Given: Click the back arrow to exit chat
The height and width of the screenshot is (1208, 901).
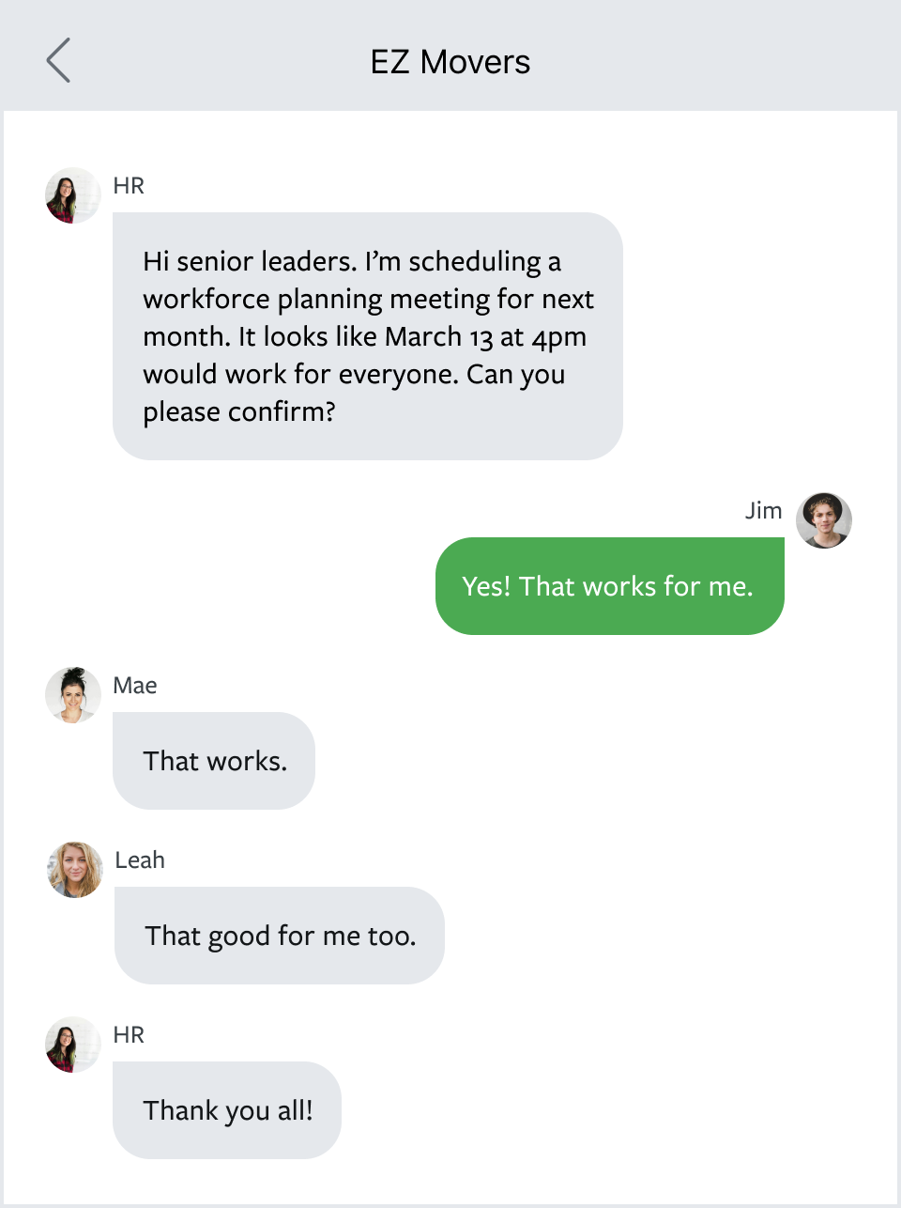Looking at the screenshot, I should tap(58, 60).
